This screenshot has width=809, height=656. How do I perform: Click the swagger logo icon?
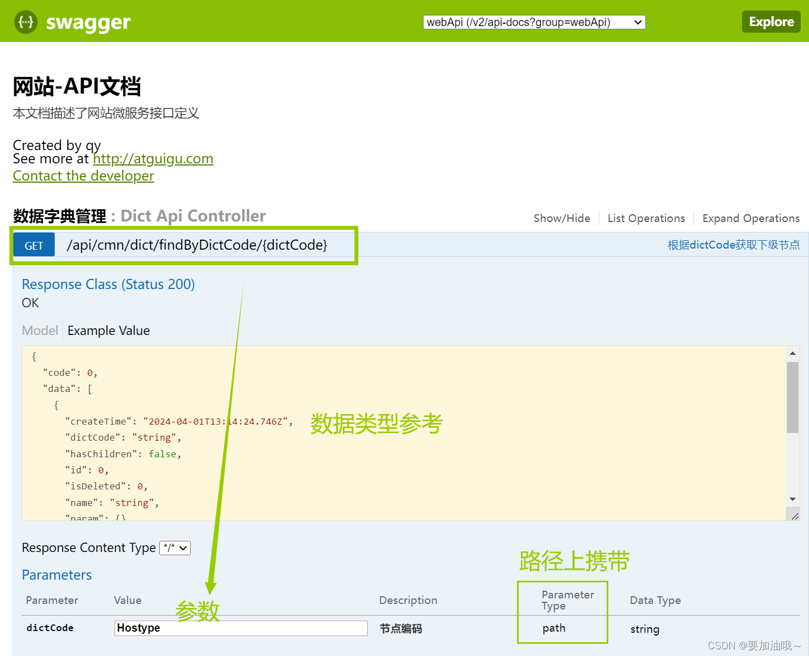pos(25,22)
